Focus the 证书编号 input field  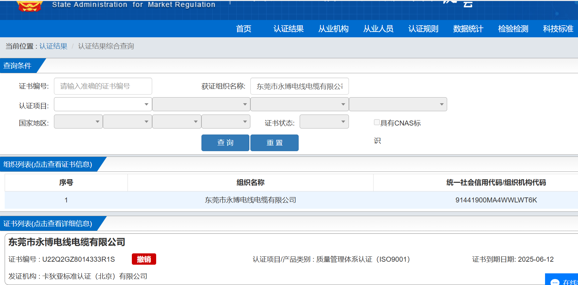click(103, 86)
